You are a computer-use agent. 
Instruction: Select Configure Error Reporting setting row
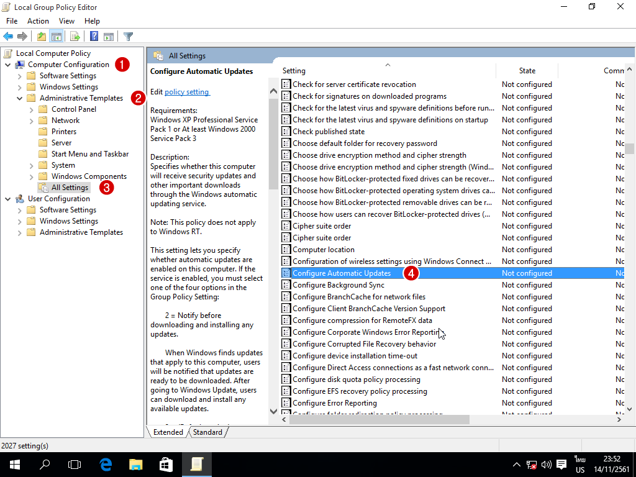452,402
